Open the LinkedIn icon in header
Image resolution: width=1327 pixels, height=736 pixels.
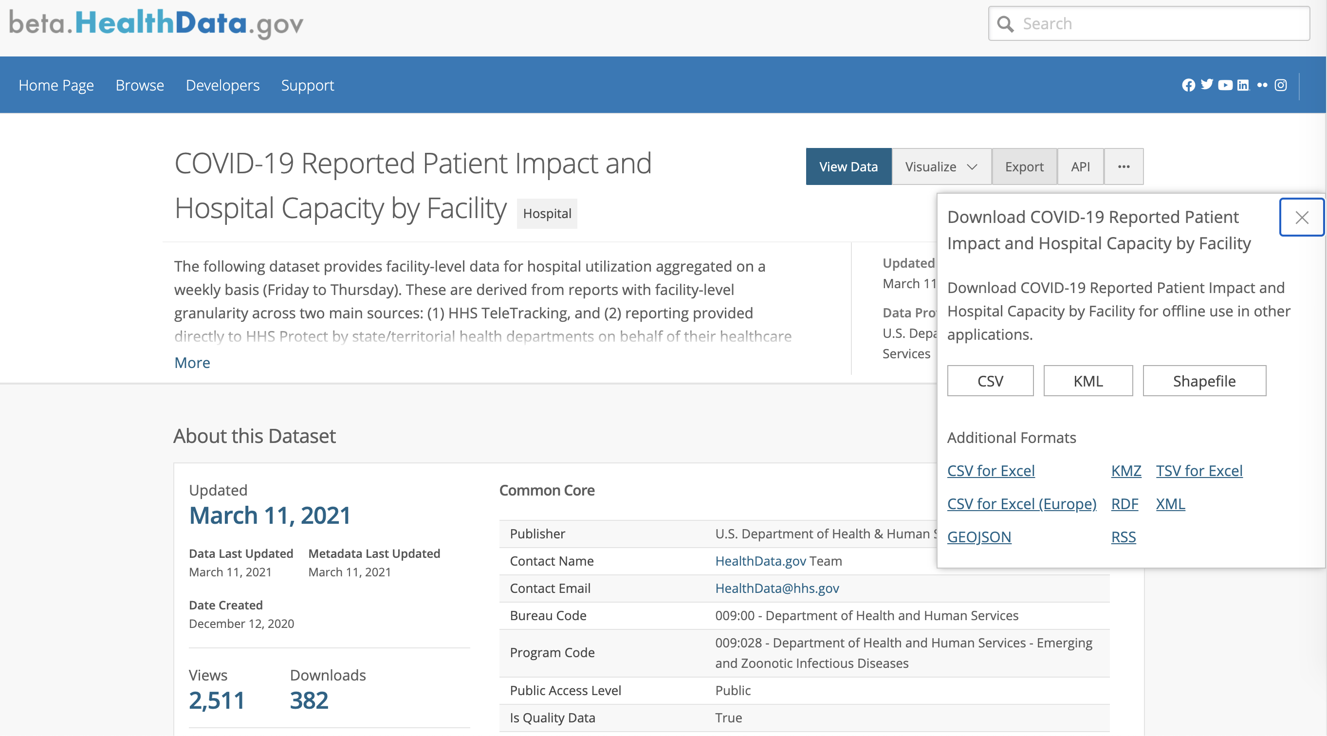1243,85
